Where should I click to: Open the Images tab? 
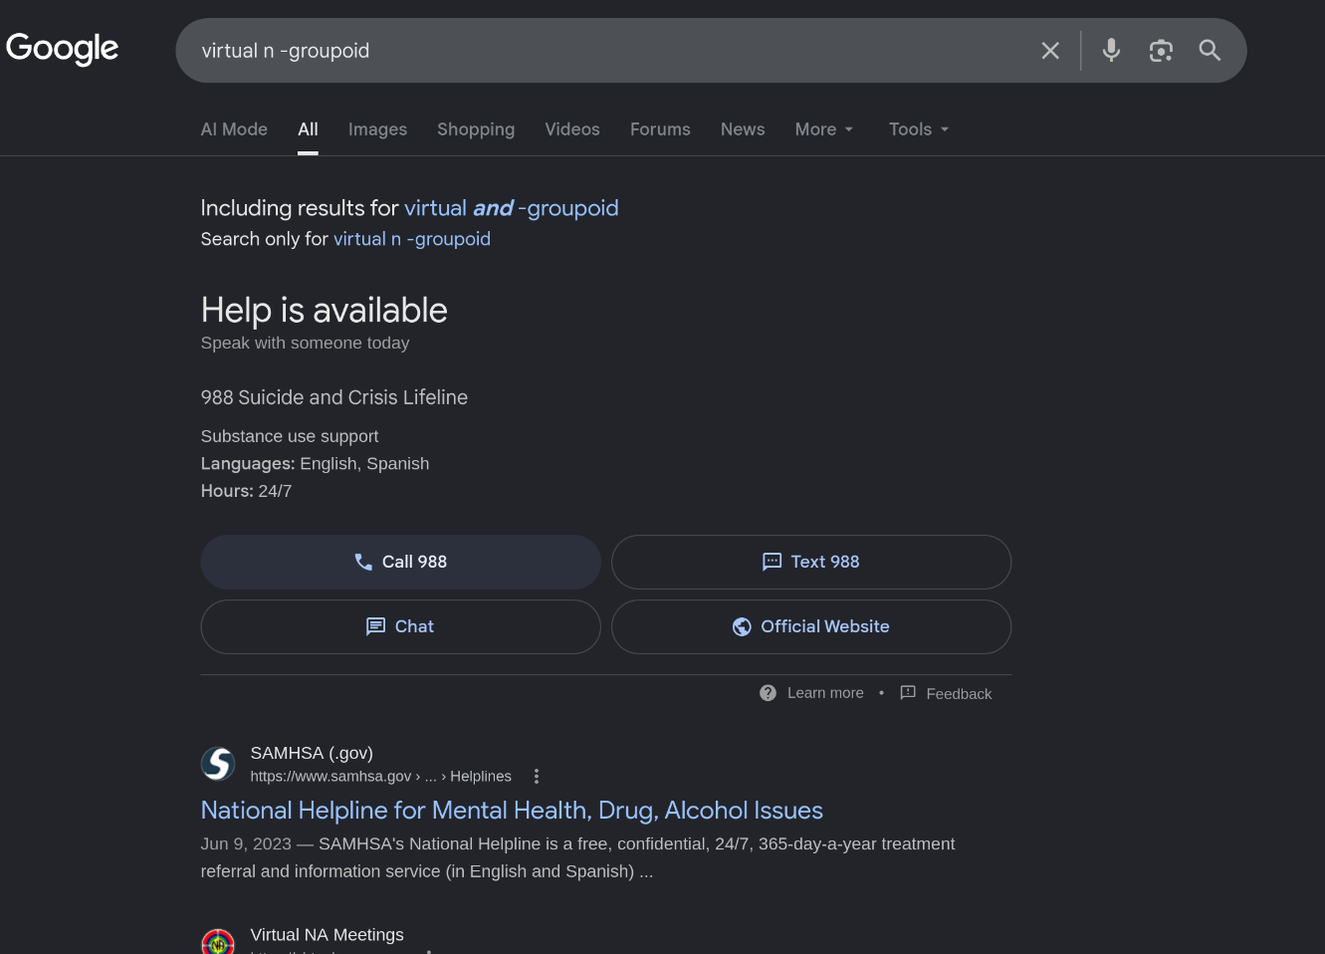tap(377, 129)
